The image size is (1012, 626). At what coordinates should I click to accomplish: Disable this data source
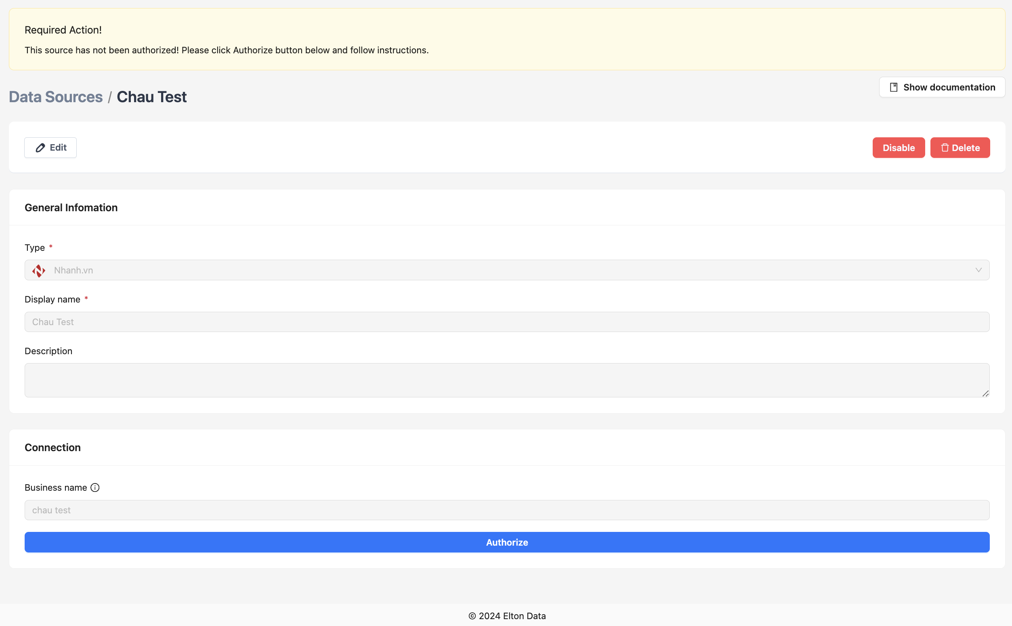(898, 148)
